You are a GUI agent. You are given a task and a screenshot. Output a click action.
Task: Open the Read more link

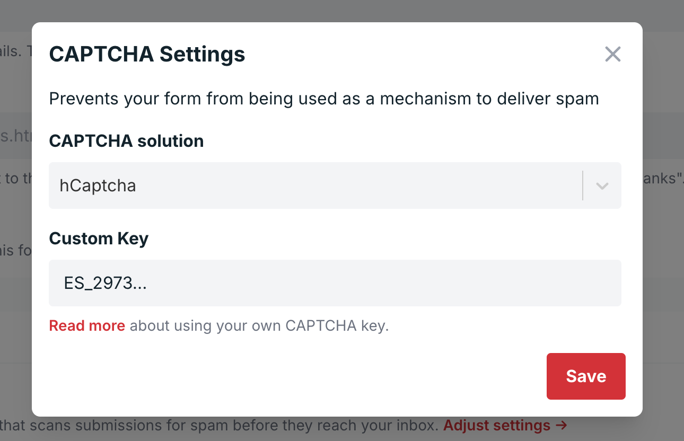(87, 325)
